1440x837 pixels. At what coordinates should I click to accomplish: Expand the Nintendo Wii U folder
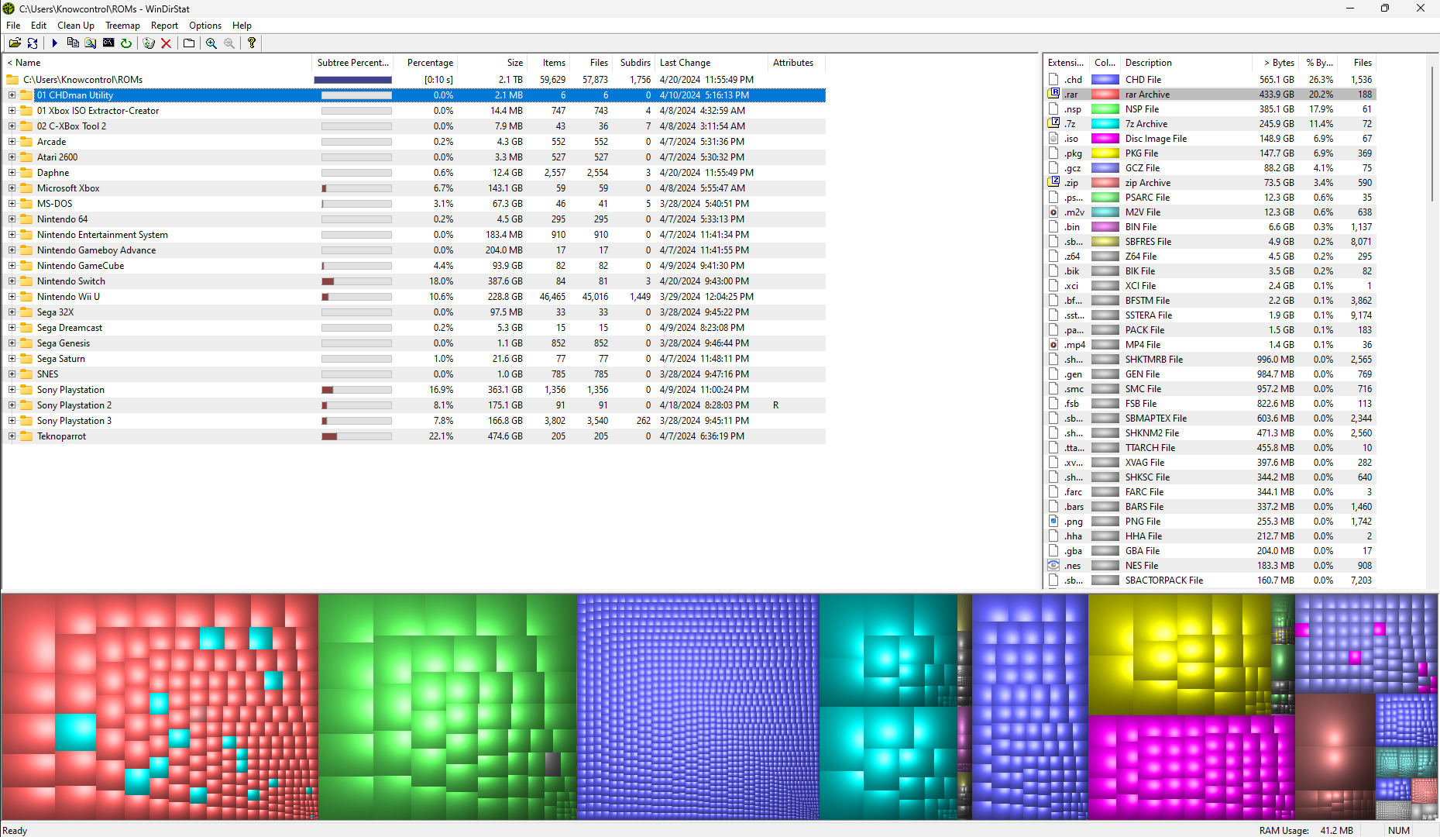12,297
